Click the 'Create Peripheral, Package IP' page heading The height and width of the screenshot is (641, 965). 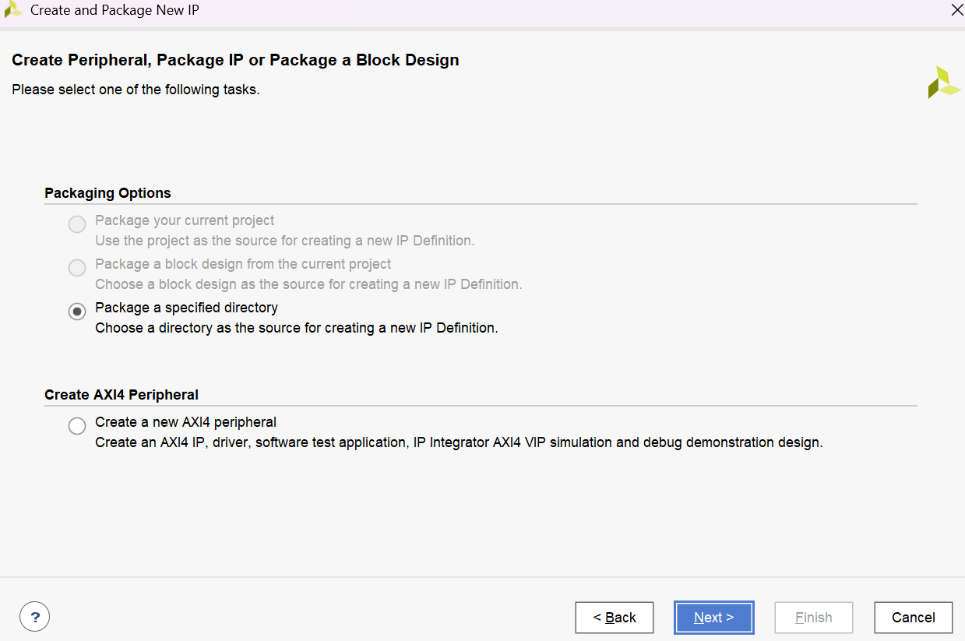(235, 60)
